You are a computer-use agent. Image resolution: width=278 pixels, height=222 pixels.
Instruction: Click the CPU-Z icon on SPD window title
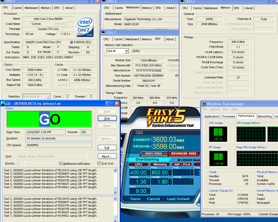coord(103,33)
